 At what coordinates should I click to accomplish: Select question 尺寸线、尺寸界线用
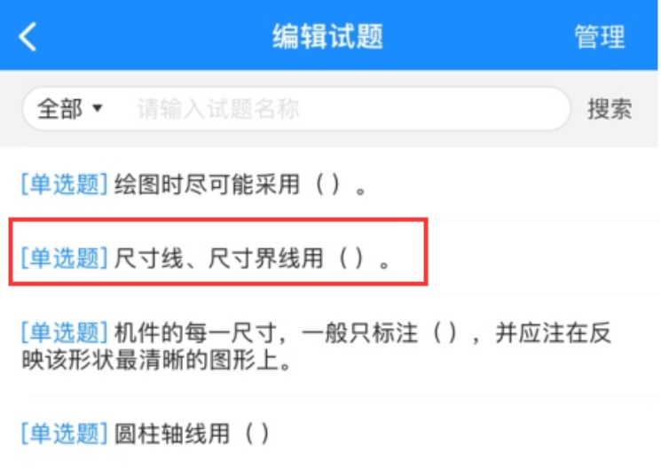click(x=329, y=258)
